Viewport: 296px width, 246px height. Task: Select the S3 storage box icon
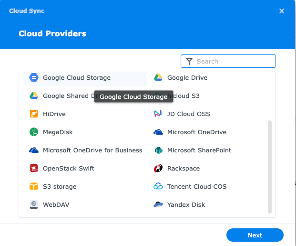[x=34, y=187]
